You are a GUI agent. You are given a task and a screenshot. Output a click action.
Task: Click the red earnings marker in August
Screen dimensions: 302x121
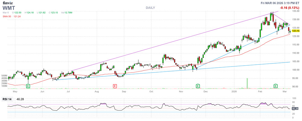tap(115, 86)
